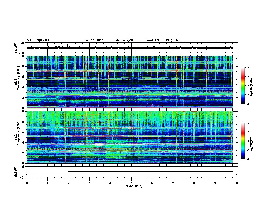Click the "-3" label on ch.2 color scale

248,123
